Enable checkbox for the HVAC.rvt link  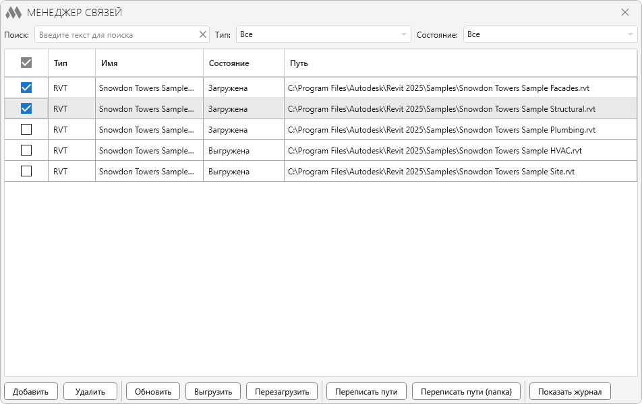(26, 150)
